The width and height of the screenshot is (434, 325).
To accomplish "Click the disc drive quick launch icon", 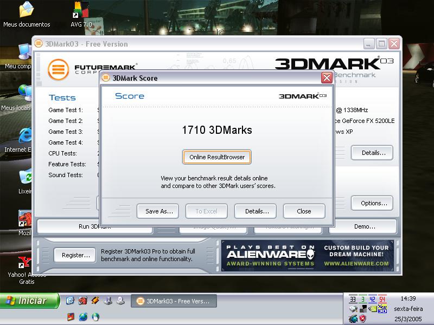I will pyautogui.click(x=120, y=301).
